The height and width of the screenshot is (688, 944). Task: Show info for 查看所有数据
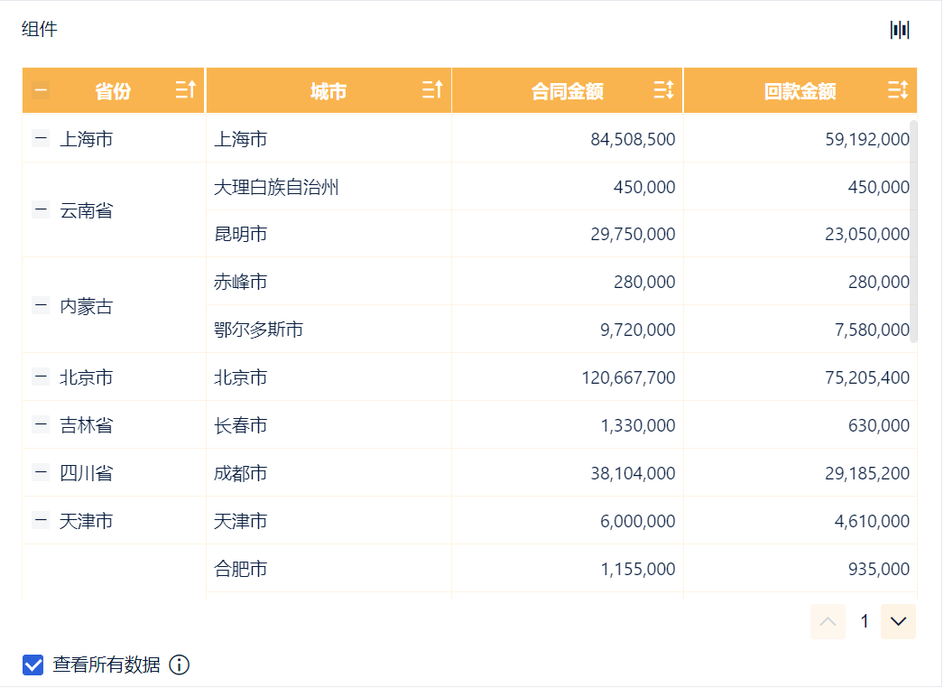click(x=180, y=665)
